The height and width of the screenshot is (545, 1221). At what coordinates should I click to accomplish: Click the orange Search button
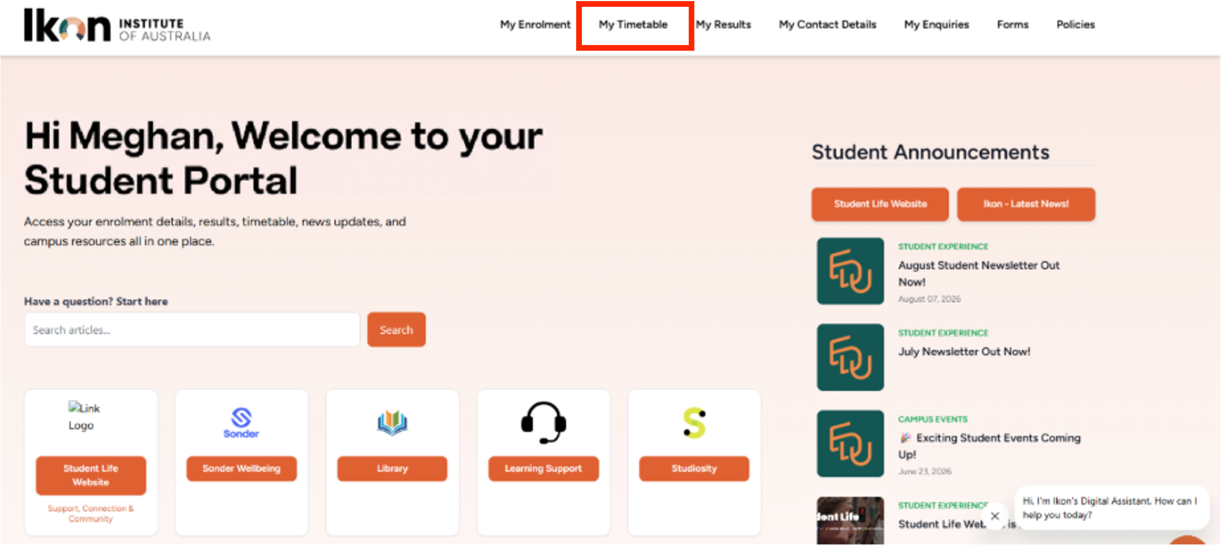pos(396,330)
